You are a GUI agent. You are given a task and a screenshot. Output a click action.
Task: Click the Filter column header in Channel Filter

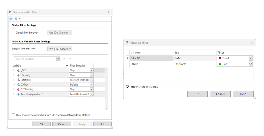(x=235, y=53)
